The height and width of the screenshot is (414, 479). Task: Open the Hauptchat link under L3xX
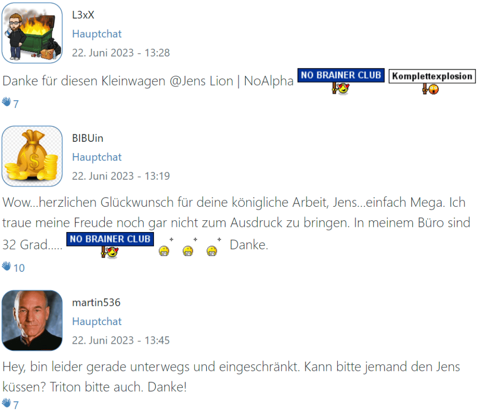[97, 34]
